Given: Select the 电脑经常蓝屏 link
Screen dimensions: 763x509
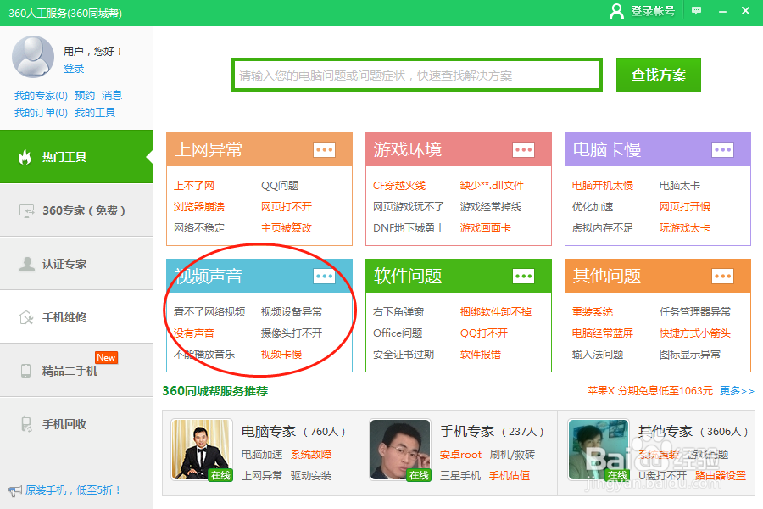Looking at the screenshot, I should click(x=603, y=333).
